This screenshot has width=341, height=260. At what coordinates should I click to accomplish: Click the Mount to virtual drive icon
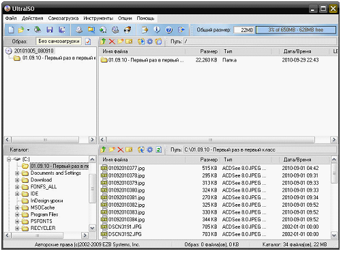115,30
